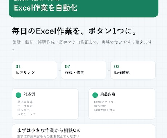Click list item '請求書作成'

pos(25,102)
